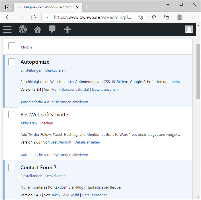201x200 pixels.
Task: Check the Autoptimize plugin checkbox
Action: click(x=12, y=62)
